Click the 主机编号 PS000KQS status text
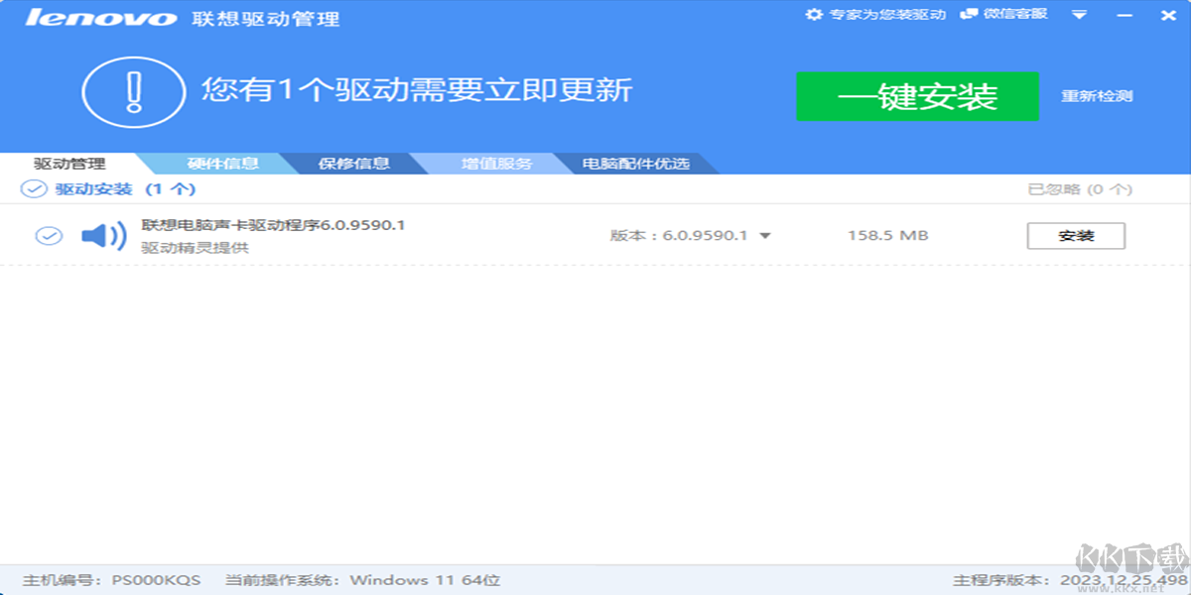Screen dimensions: 1191x595 coord(112,580)
